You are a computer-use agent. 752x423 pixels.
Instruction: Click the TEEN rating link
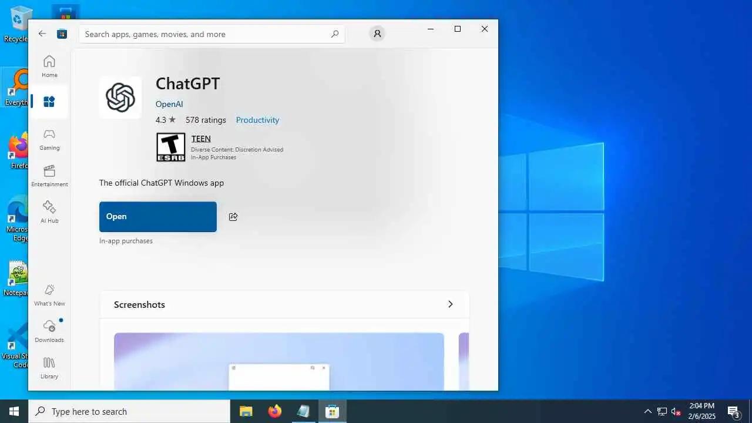coord(201,139)
